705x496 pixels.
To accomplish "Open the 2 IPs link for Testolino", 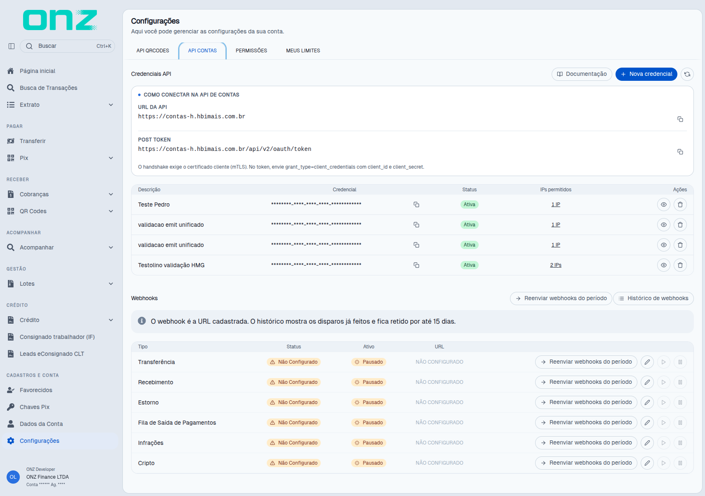I will coord(556,265).
